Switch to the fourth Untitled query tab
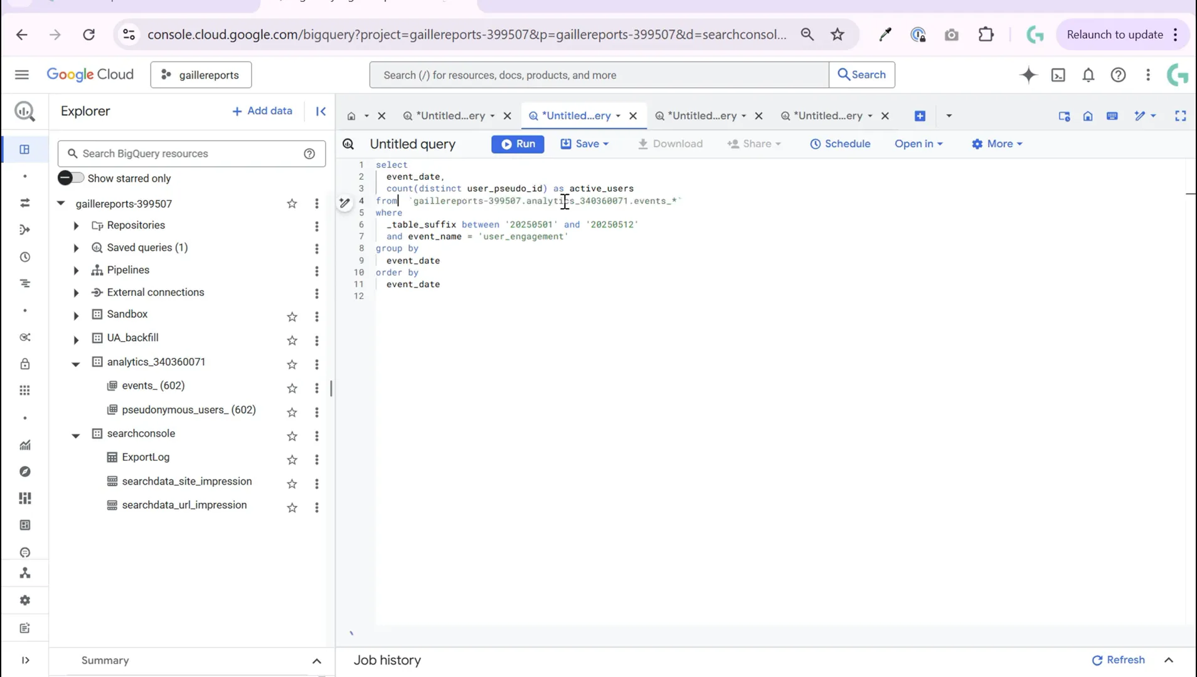This screenshot has width=1197, height=677. [x=827, y=116]
